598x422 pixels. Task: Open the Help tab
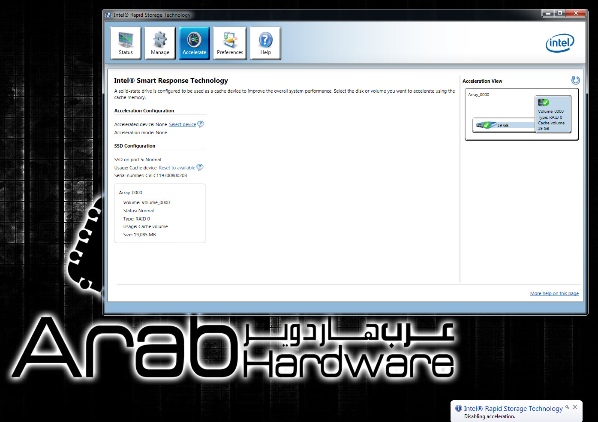[265, 43]
